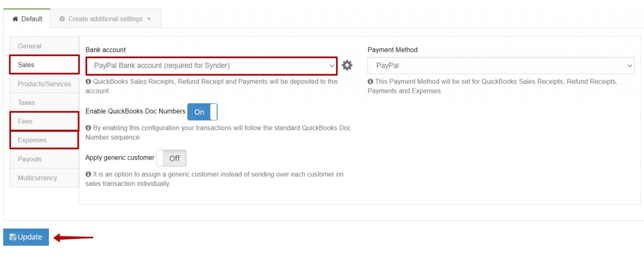Screen dimensions: 644x255
Task: Click the save icon inside the Update button
Action: (13, 237)
